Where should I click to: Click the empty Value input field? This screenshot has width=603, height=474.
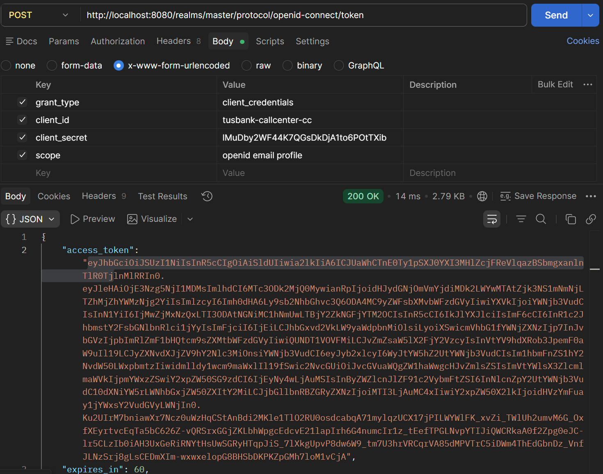(310, 173)
